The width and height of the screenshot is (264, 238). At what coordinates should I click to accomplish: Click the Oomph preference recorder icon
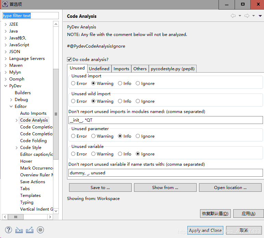[x=40, y=230]
